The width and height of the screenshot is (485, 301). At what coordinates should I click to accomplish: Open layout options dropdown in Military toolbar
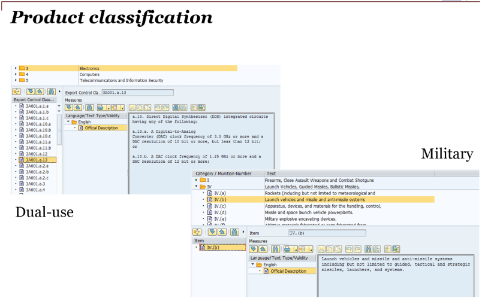(311, 249)
